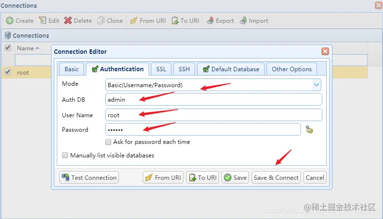The width and height of the screenshot is (383, 219).
Task: Click the Password input field
Action: 203,129
